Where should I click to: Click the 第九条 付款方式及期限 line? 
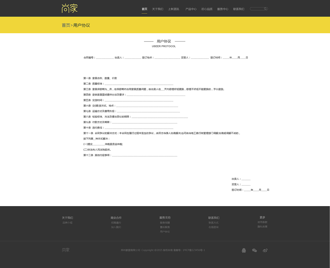(x=130, y=122)
